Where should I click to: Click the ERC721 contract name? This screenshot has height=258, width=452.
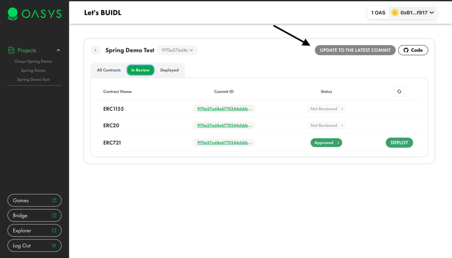[x=112, y=142]
